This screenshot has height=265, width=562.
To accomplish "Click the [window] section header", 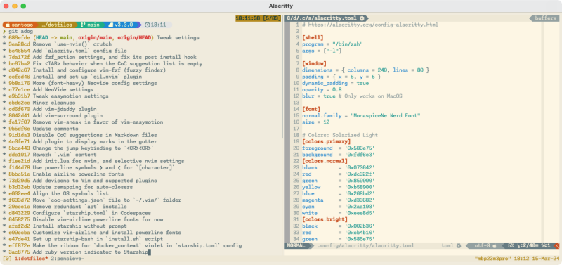I will pos(314,63).
